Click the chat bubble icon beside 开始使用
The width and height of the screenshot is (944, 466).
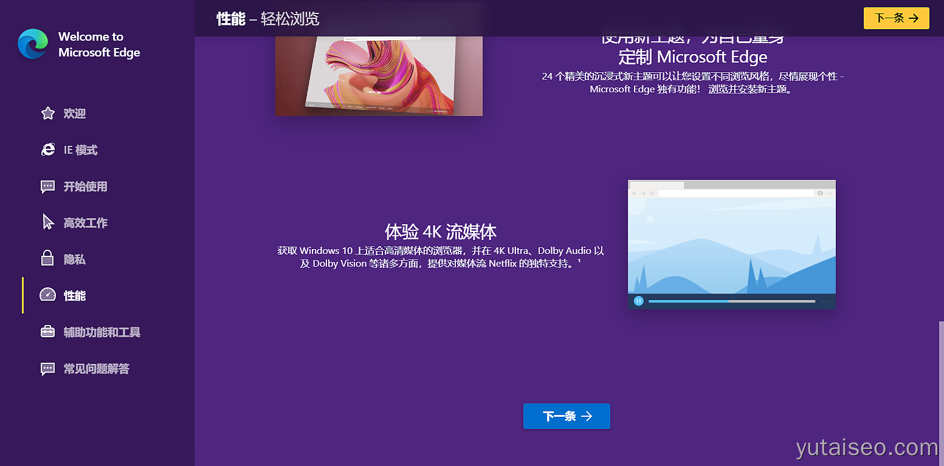click(x=48, y=187)
